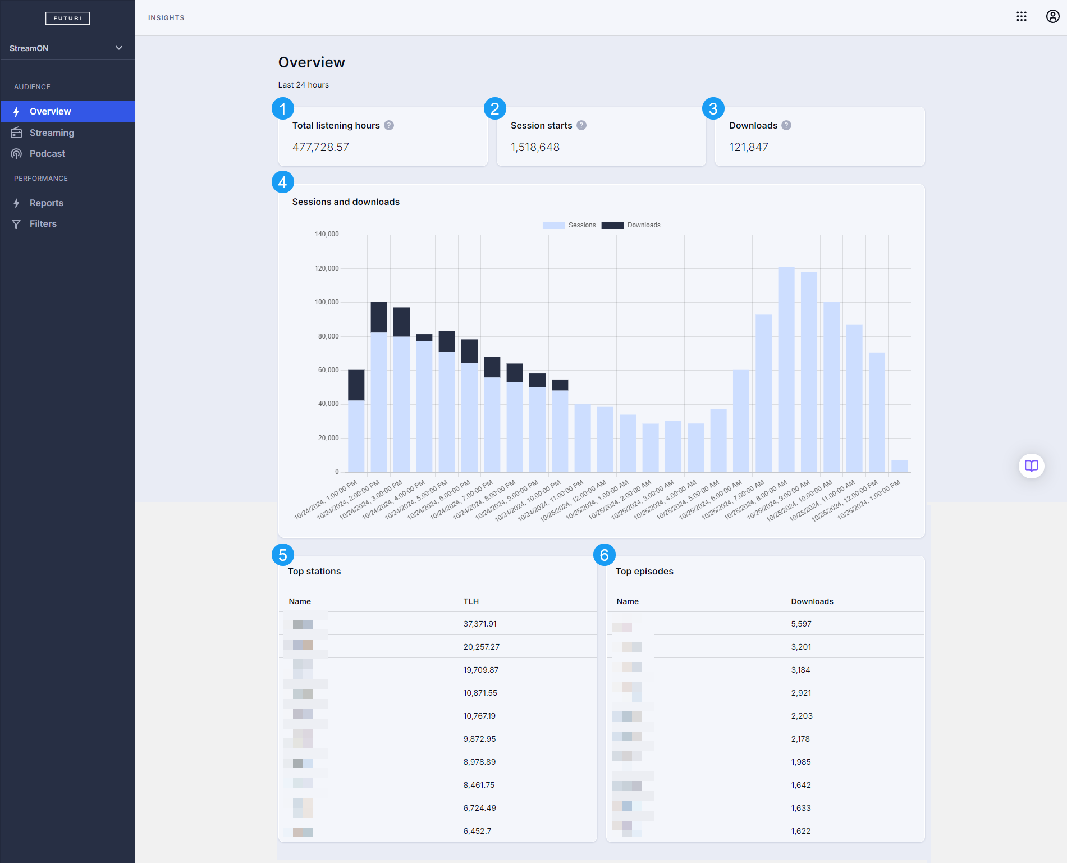Toggle the Downloads series in chart legend
Image resolution: width=1067 pixels, height=863 pixels.
click(631, 225)
